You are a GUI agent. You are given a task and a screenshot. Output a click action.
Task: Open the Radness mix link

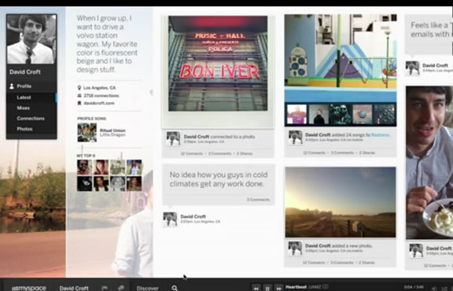[x=381, y=135]
